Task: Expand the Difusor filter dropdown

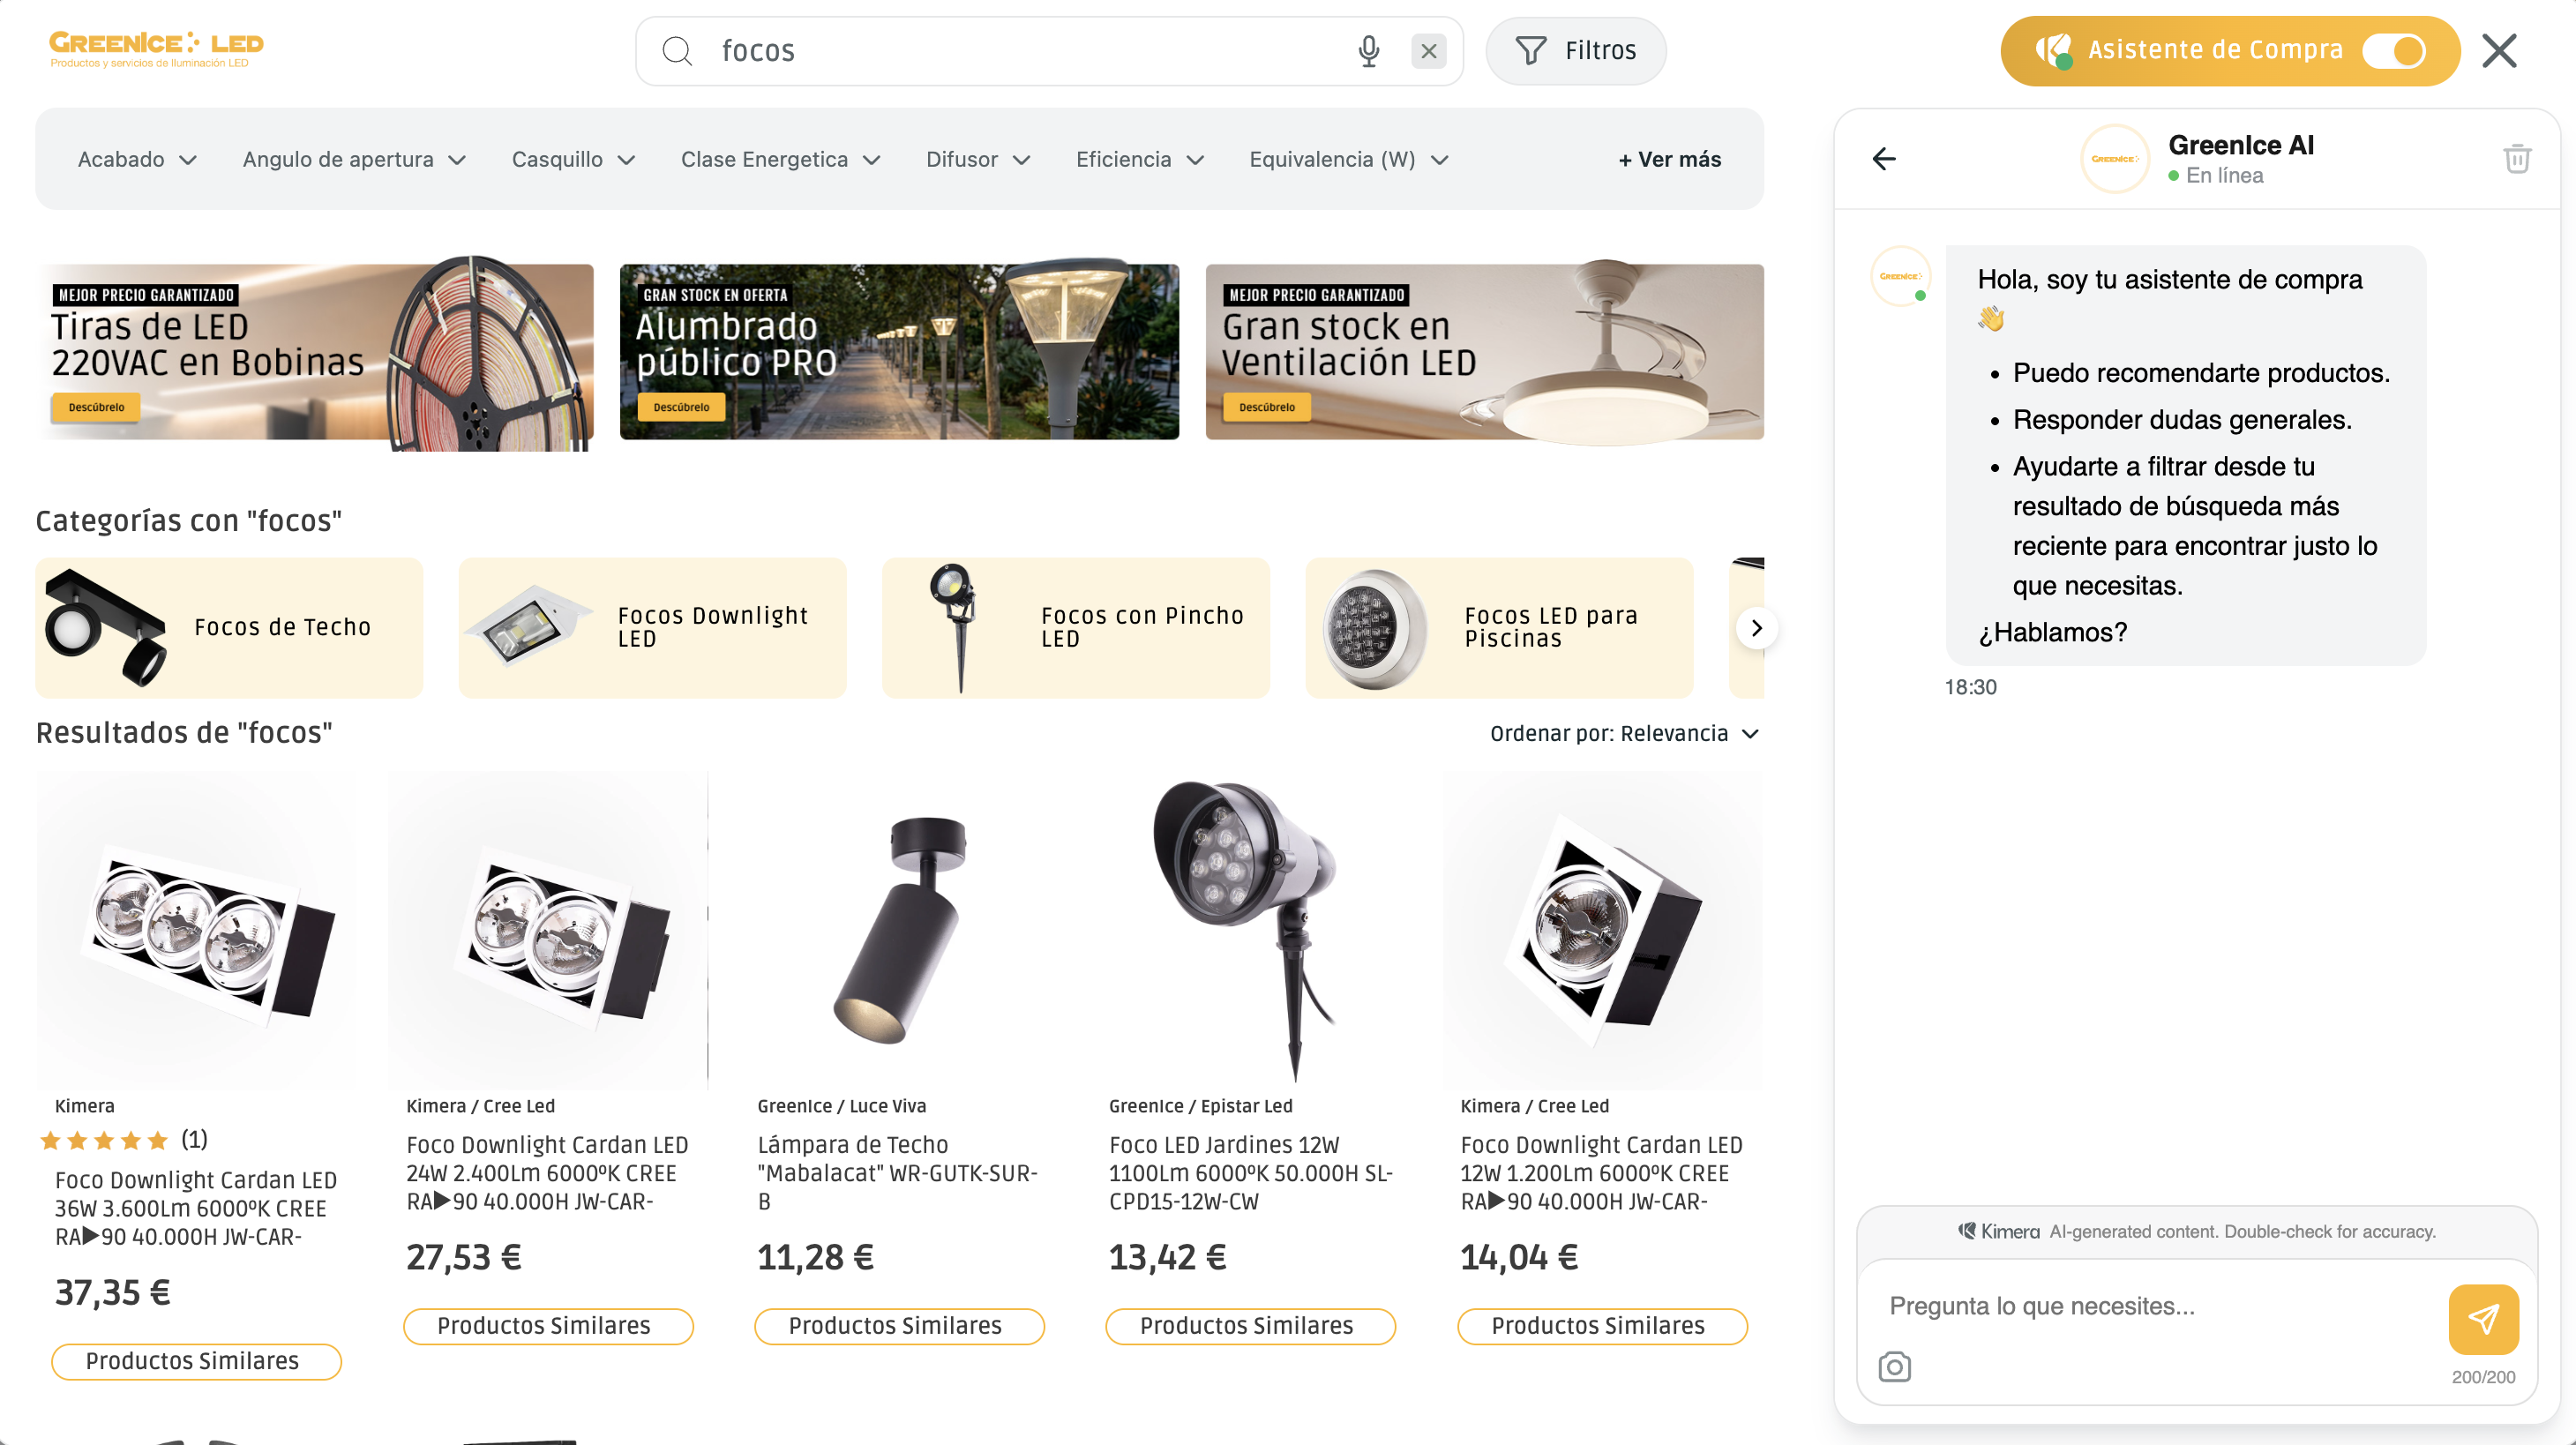Action: [x=978, y=160]
